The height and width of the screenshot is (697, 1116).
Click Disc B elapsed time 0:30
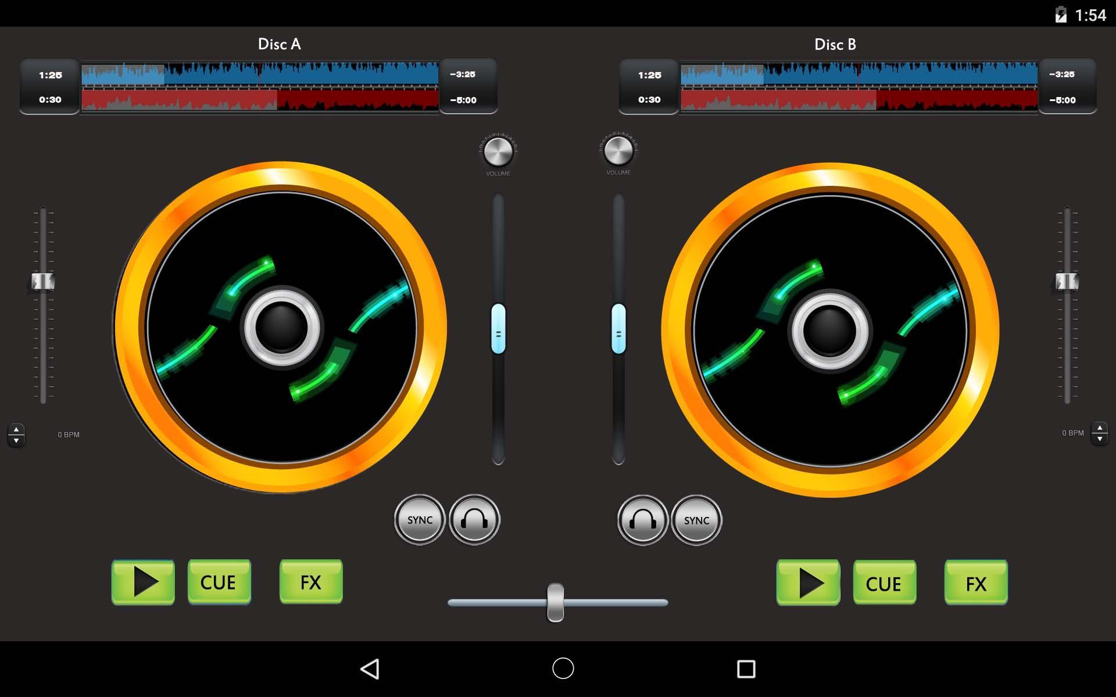point(649,99)
